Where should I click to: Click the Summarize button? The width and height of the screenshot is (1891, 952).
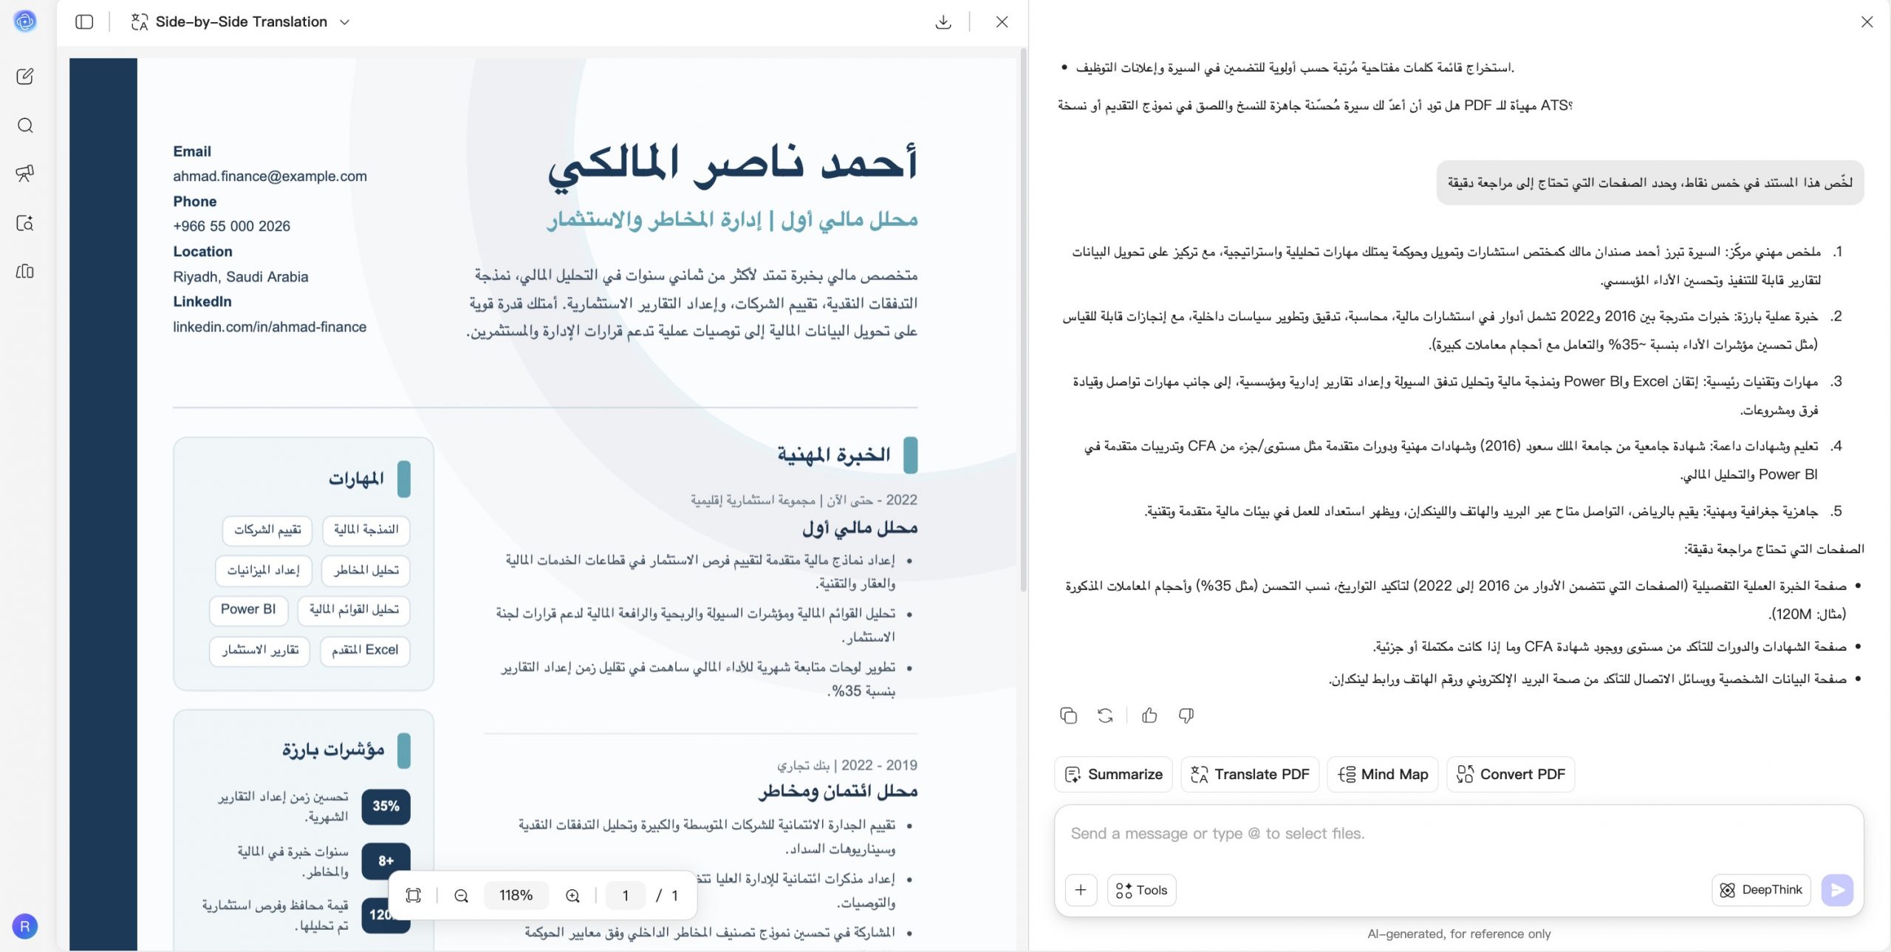click(x=1113, y=774)
